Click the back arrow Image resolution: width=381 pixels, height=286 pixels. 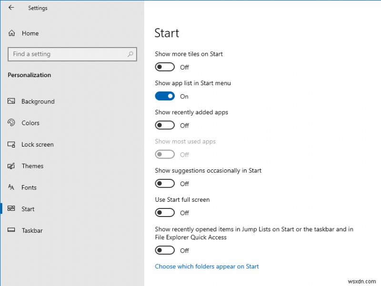point(11,8)
